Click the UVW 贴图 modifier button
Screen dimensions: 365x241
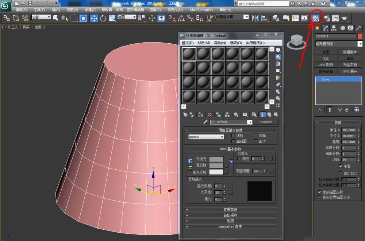326,65
